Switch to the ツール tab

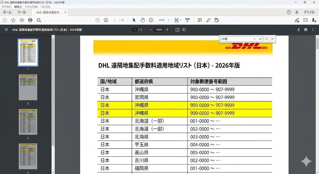pyautogui.click(x=21, y=12)
